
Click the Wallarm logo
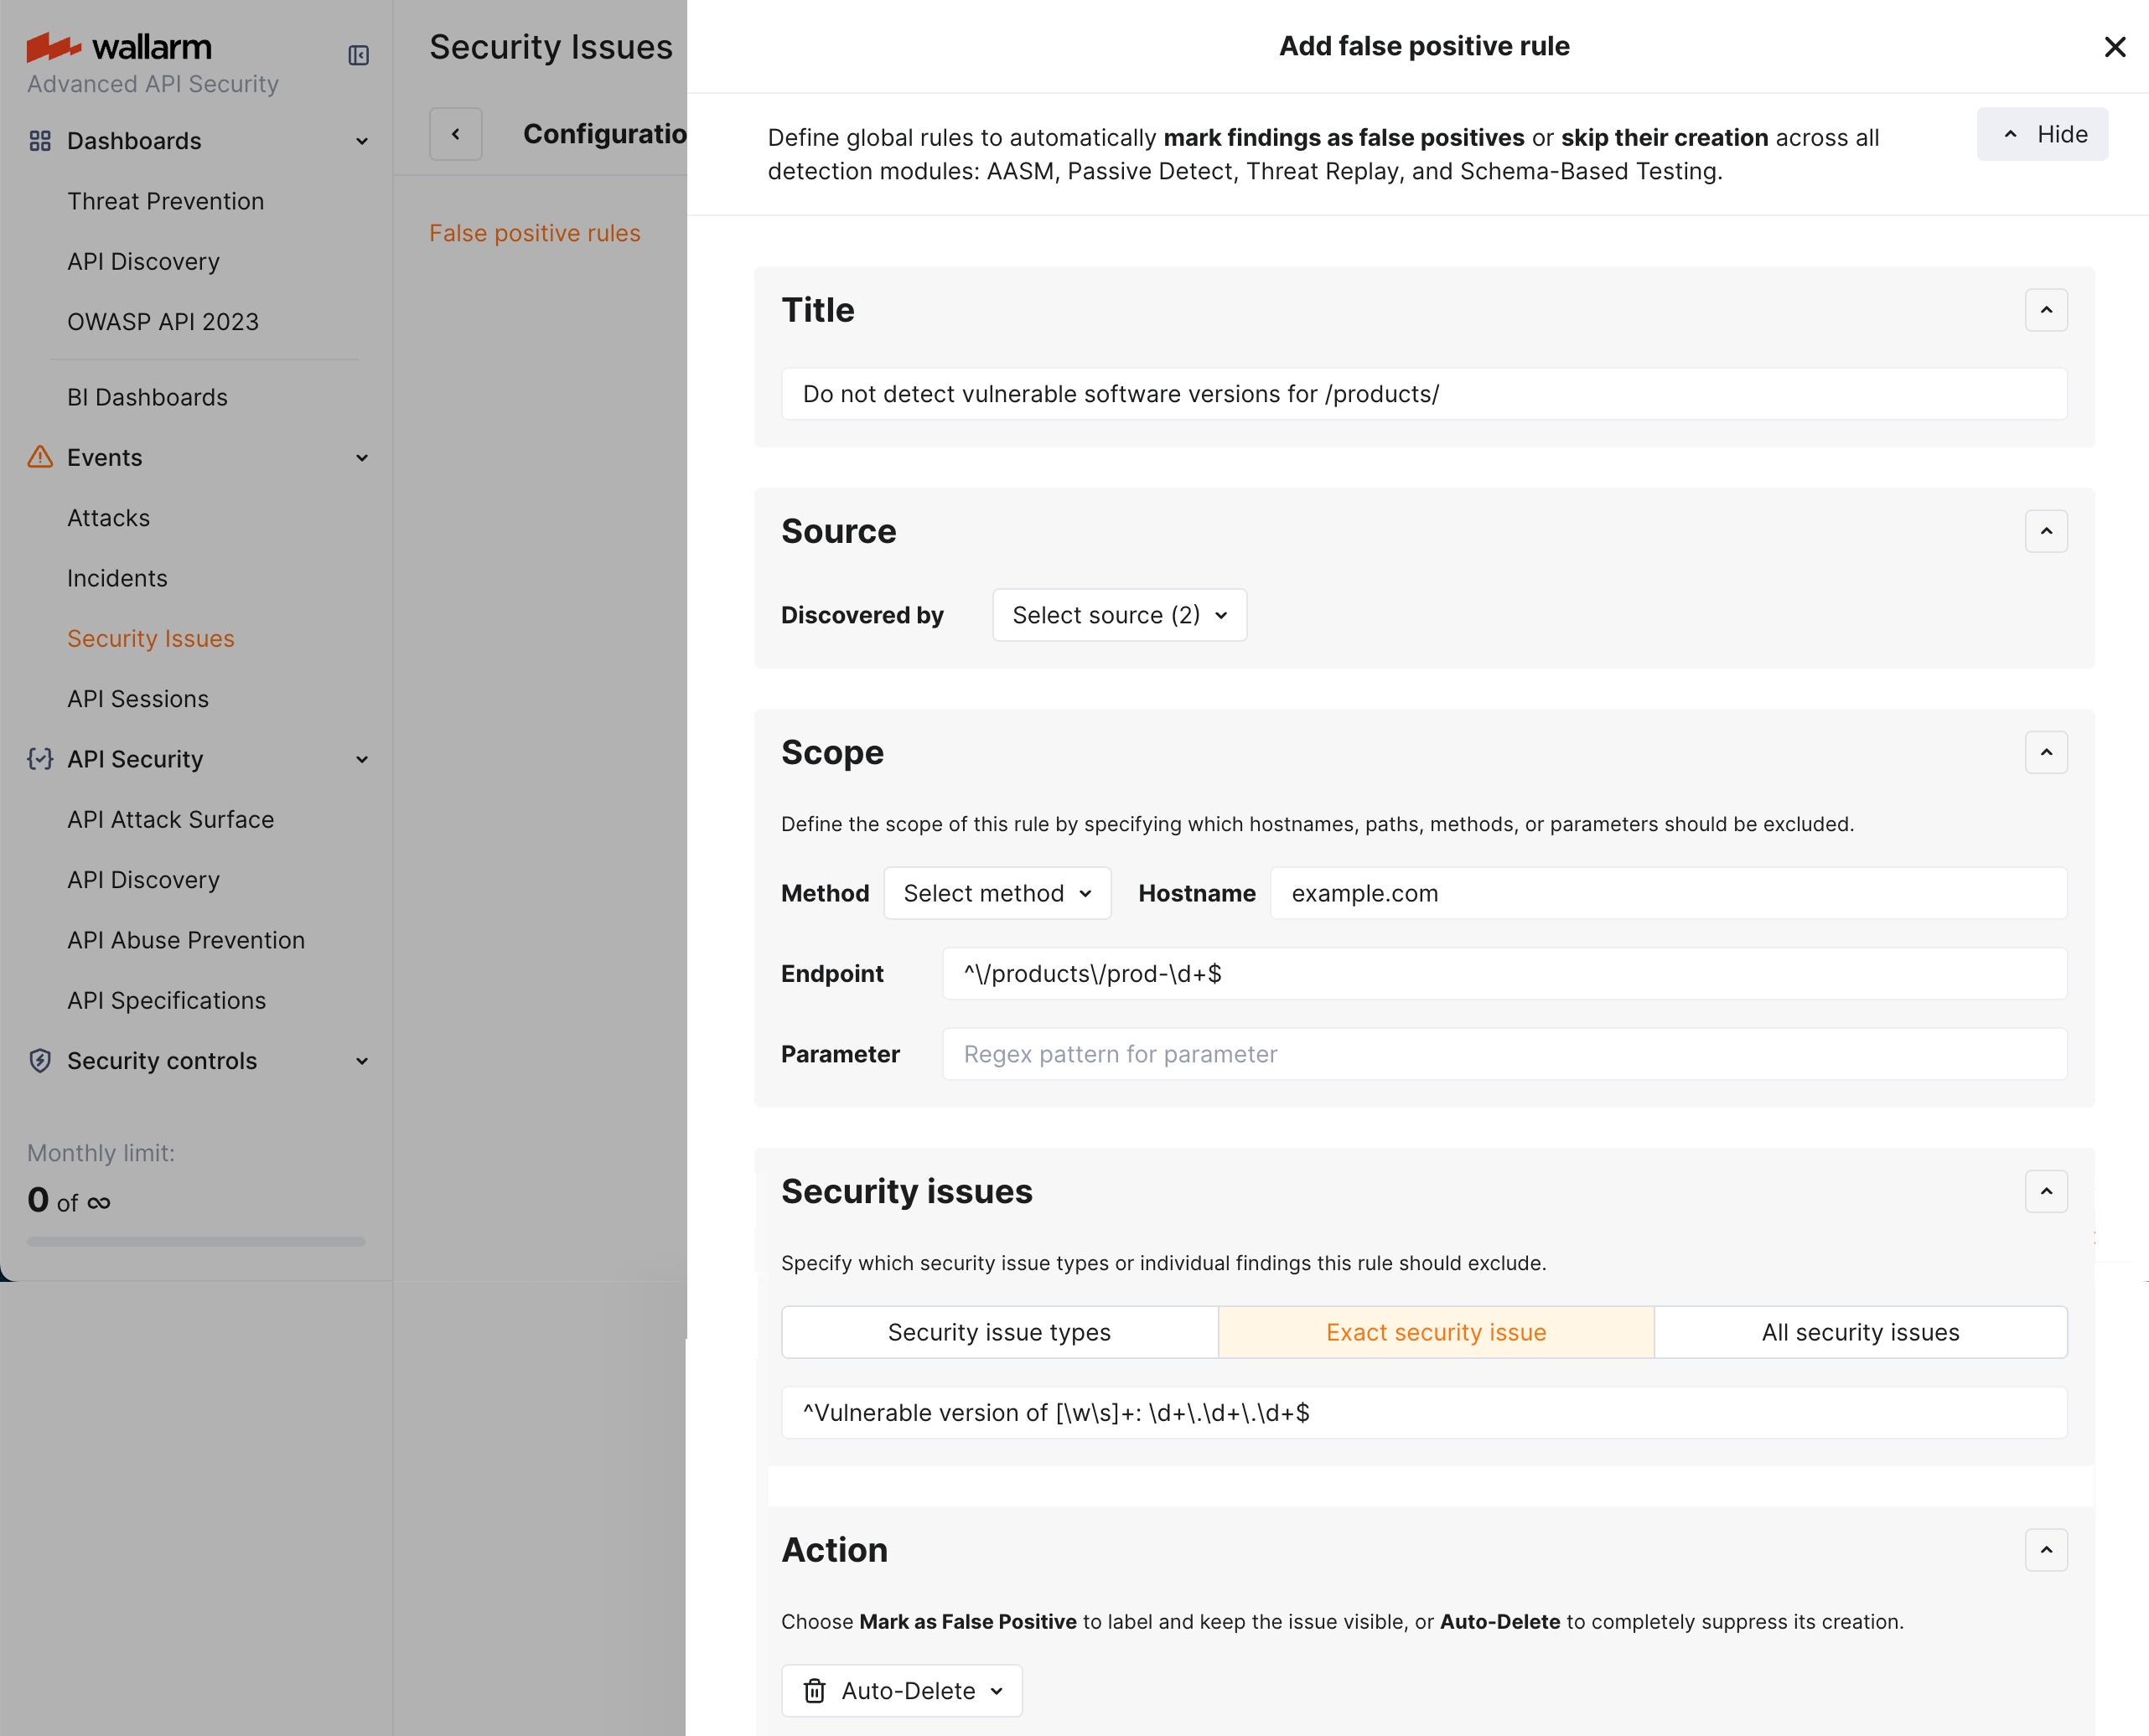point(119,46)
